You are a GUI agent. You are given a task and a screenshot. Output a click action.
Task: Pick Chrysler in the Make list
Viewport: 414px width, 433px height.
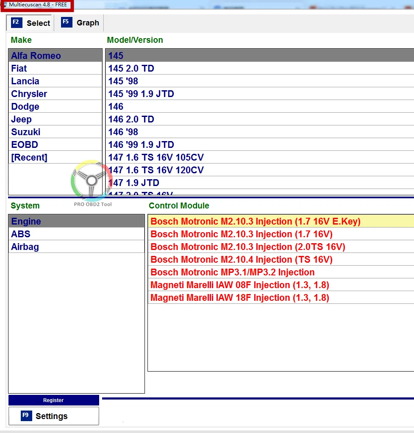tap(55, 94)
